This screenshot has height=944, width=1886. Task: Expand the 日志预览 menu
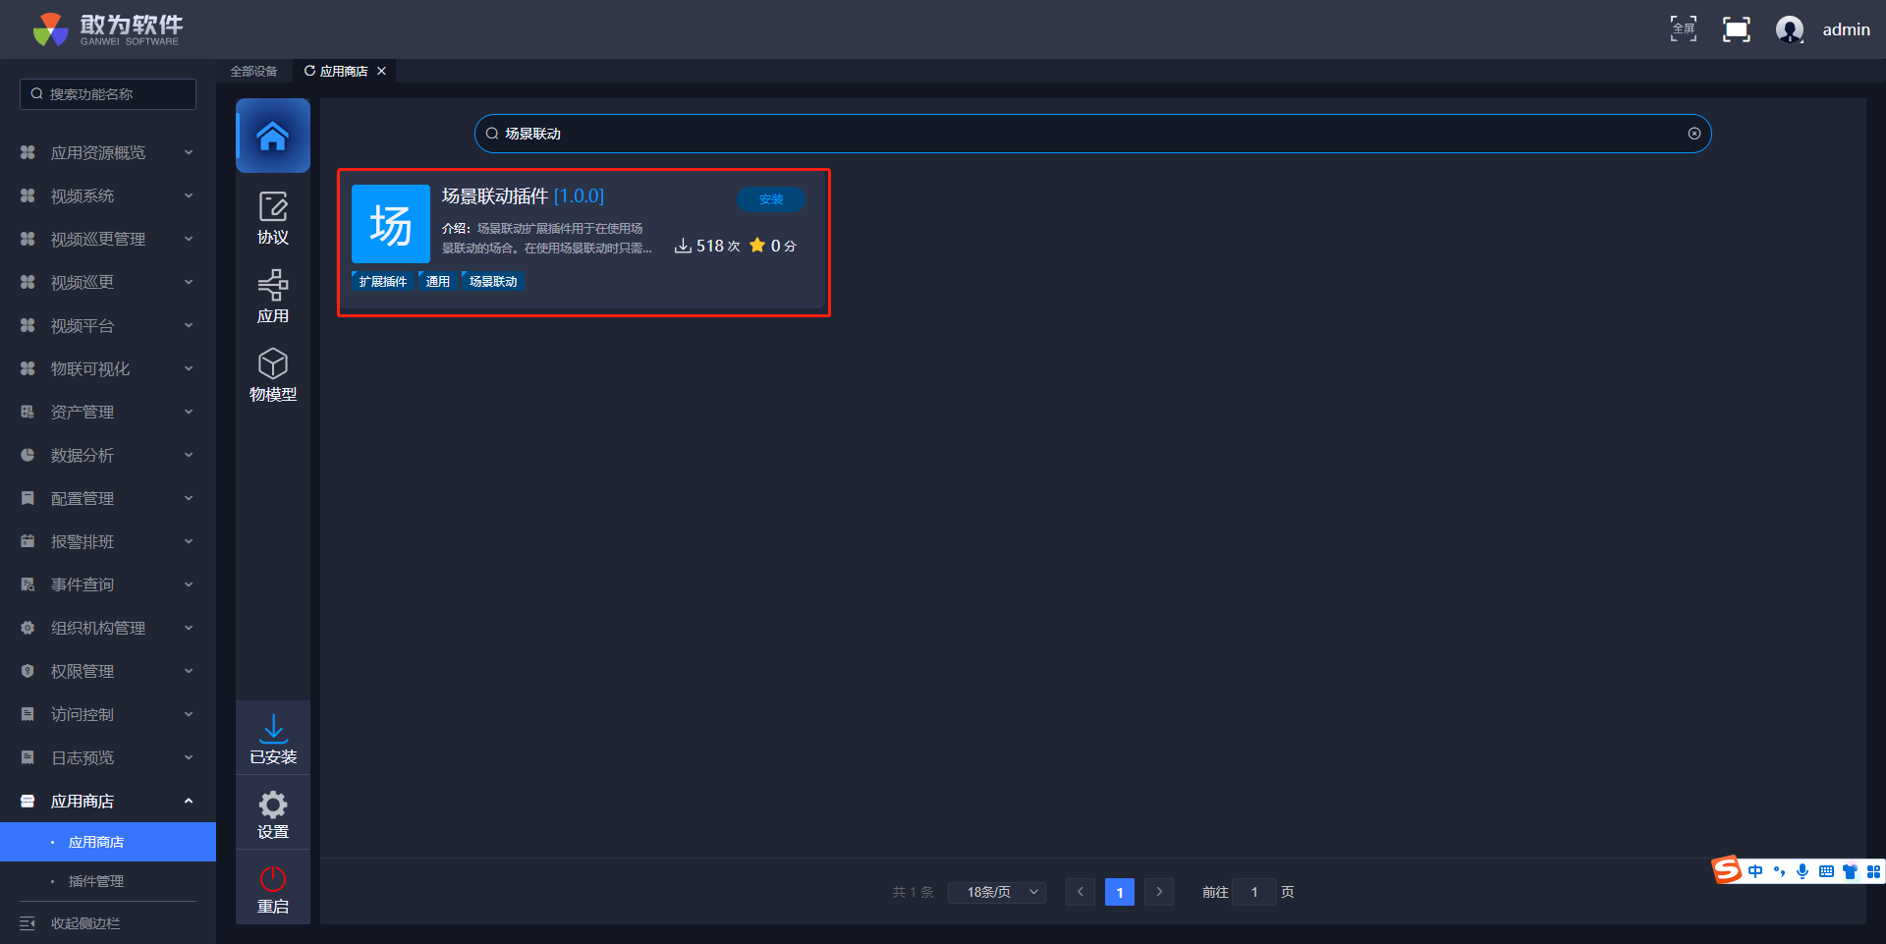pyautogui.click(x=108, y=757)
